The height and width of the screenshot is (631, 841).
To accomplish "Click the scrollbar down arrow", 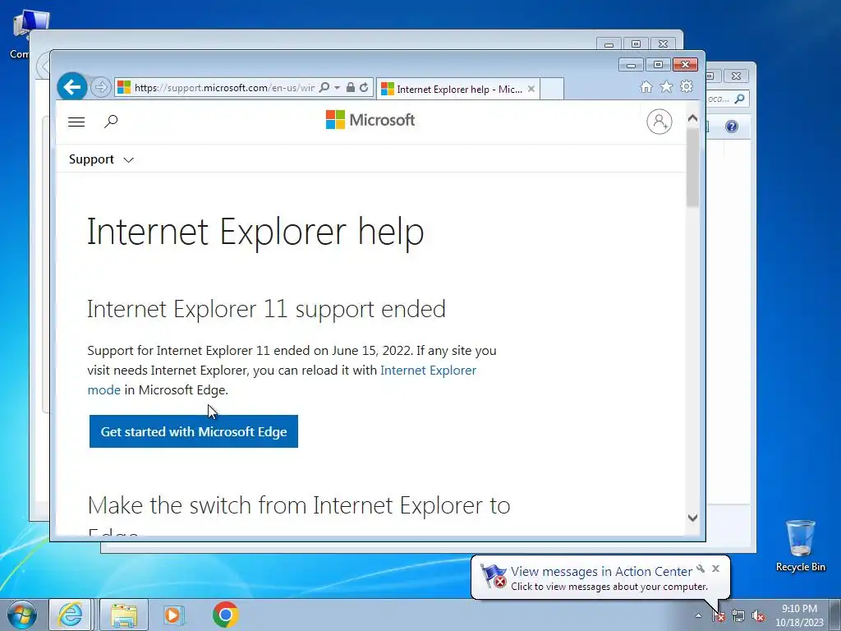I will 692,518.
